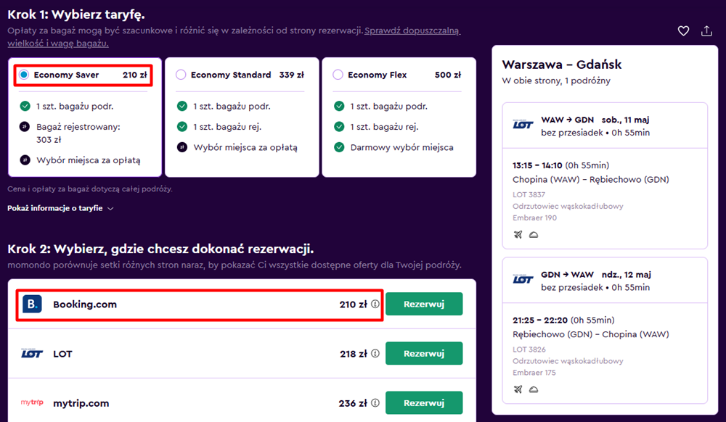Viewport: 726px width, 422px height.
Task: Click the Booking.com provider name
Action: (85, 304)
